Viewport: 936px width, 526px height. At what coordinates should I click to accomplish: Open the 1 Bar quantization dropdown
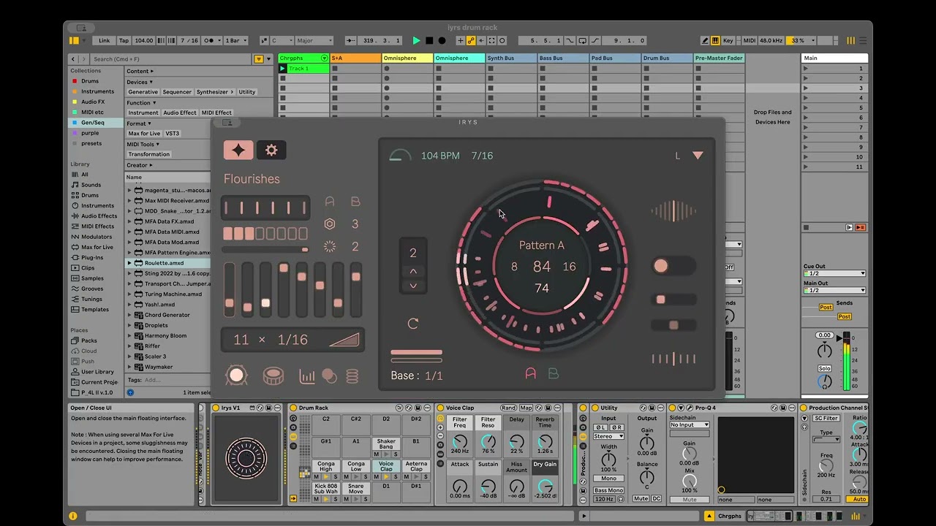tap(235, 41)
